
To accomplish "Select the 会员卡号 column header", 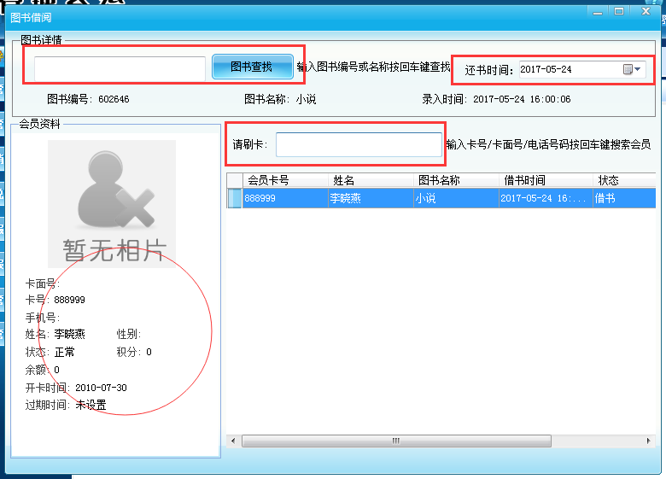I will coord(285,180).
